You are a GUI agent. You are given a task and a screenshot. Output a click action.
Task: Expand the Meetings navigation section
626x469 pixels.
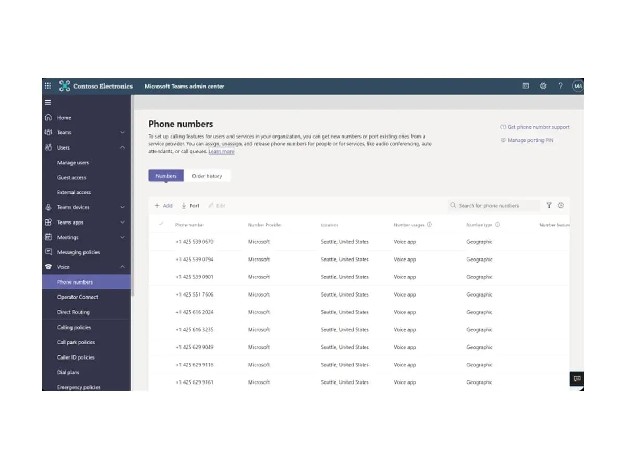coord(122,238)
